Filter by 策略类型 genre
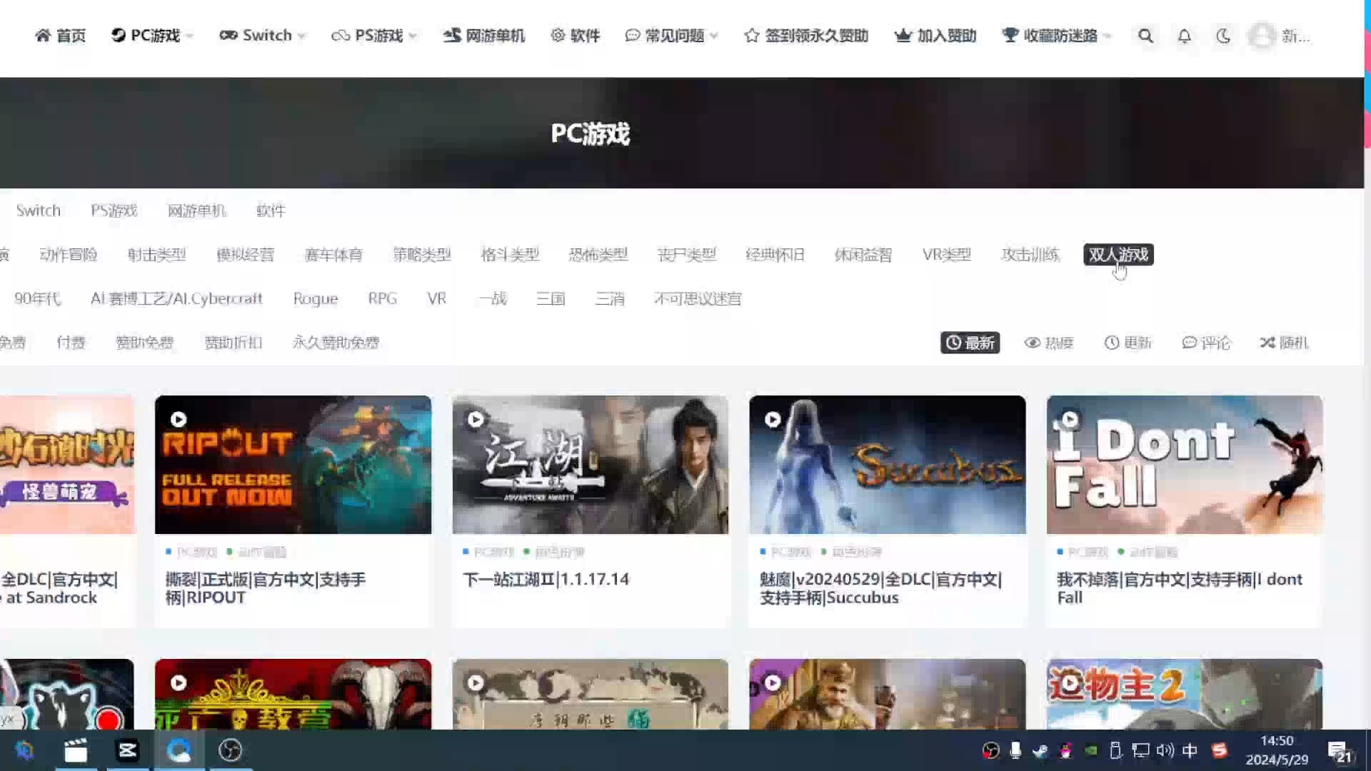1371x771 pixels. click(422, 255)
